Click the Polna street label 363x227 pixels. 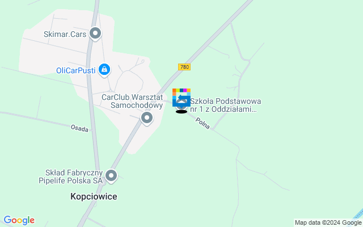[202, 123]
